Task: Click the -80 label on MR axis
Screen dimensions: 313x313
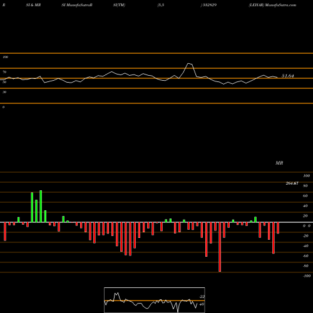Action: [305, 266]
